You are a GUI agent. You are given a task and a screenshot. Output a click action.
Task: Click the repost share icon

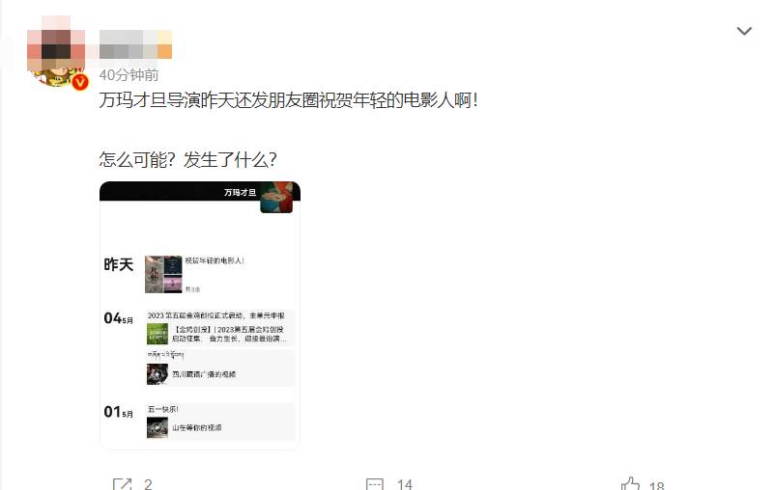pos(122,484)
